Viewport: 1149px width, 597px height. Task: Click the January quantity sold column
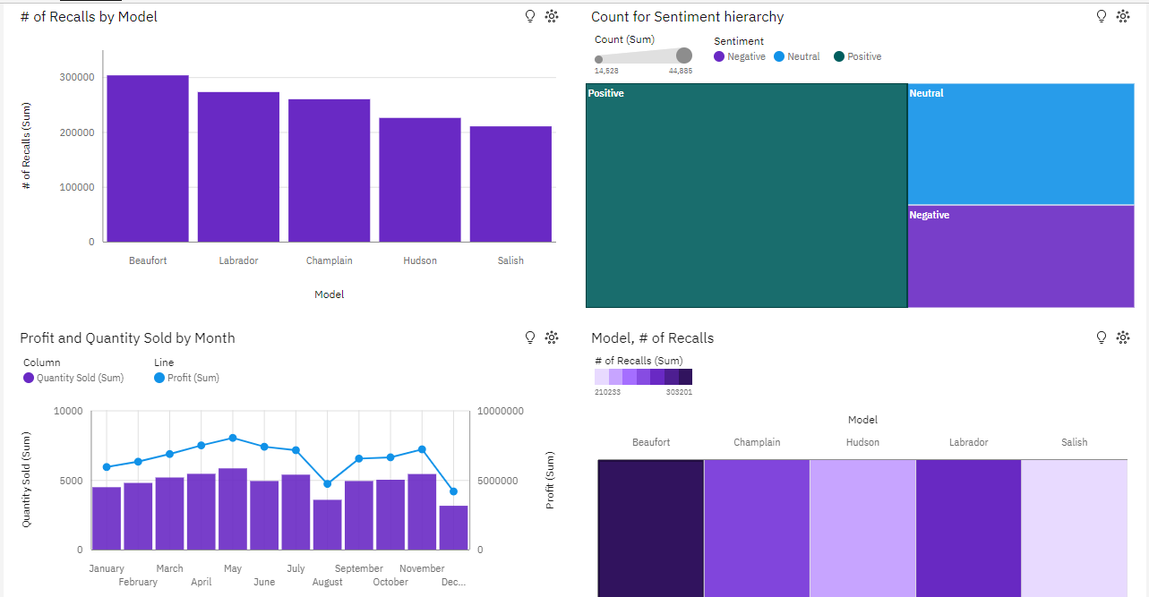pos(107,518)
